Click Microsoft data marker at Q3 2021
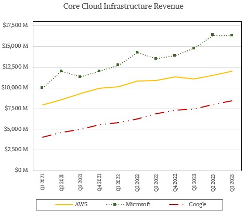Image resolution: width=246 pixels, height=213 pixels. coord(80,77)
